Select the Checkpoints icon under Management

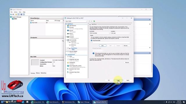(x=68, y=63)
